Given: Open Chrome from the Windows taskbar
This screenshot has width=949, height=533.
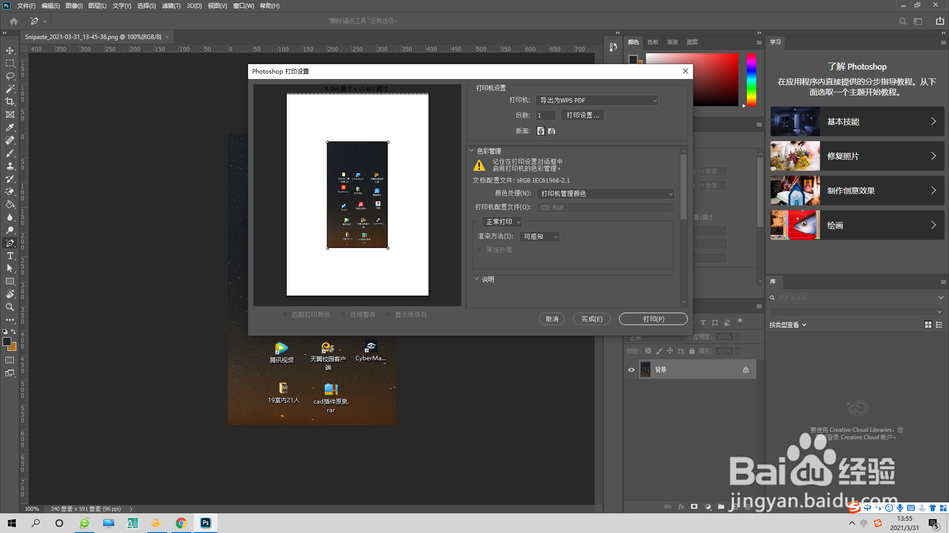Looking at the screenshot, I should coord(181,523).
